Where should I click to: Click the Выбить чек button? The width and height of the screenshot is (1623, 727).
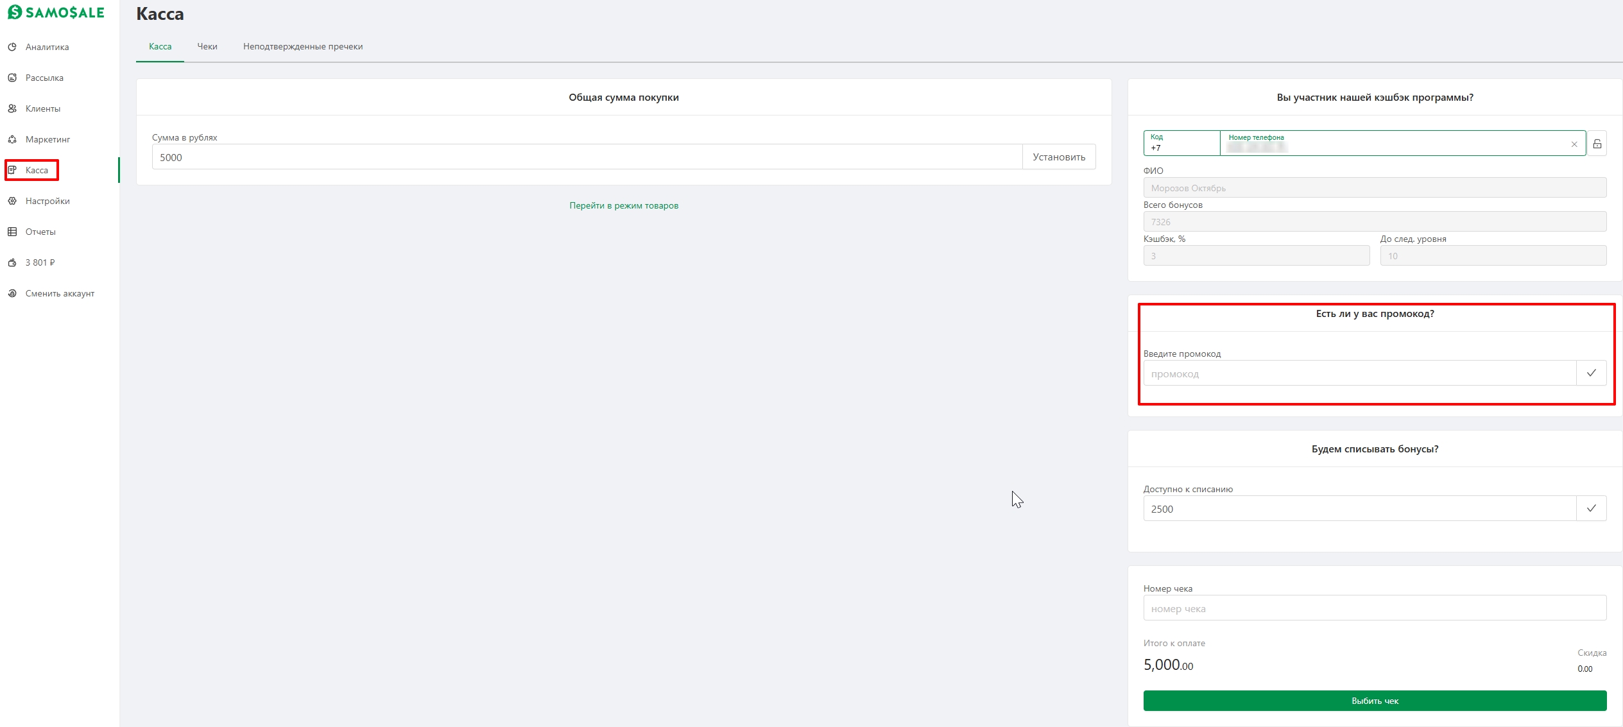1375,701
